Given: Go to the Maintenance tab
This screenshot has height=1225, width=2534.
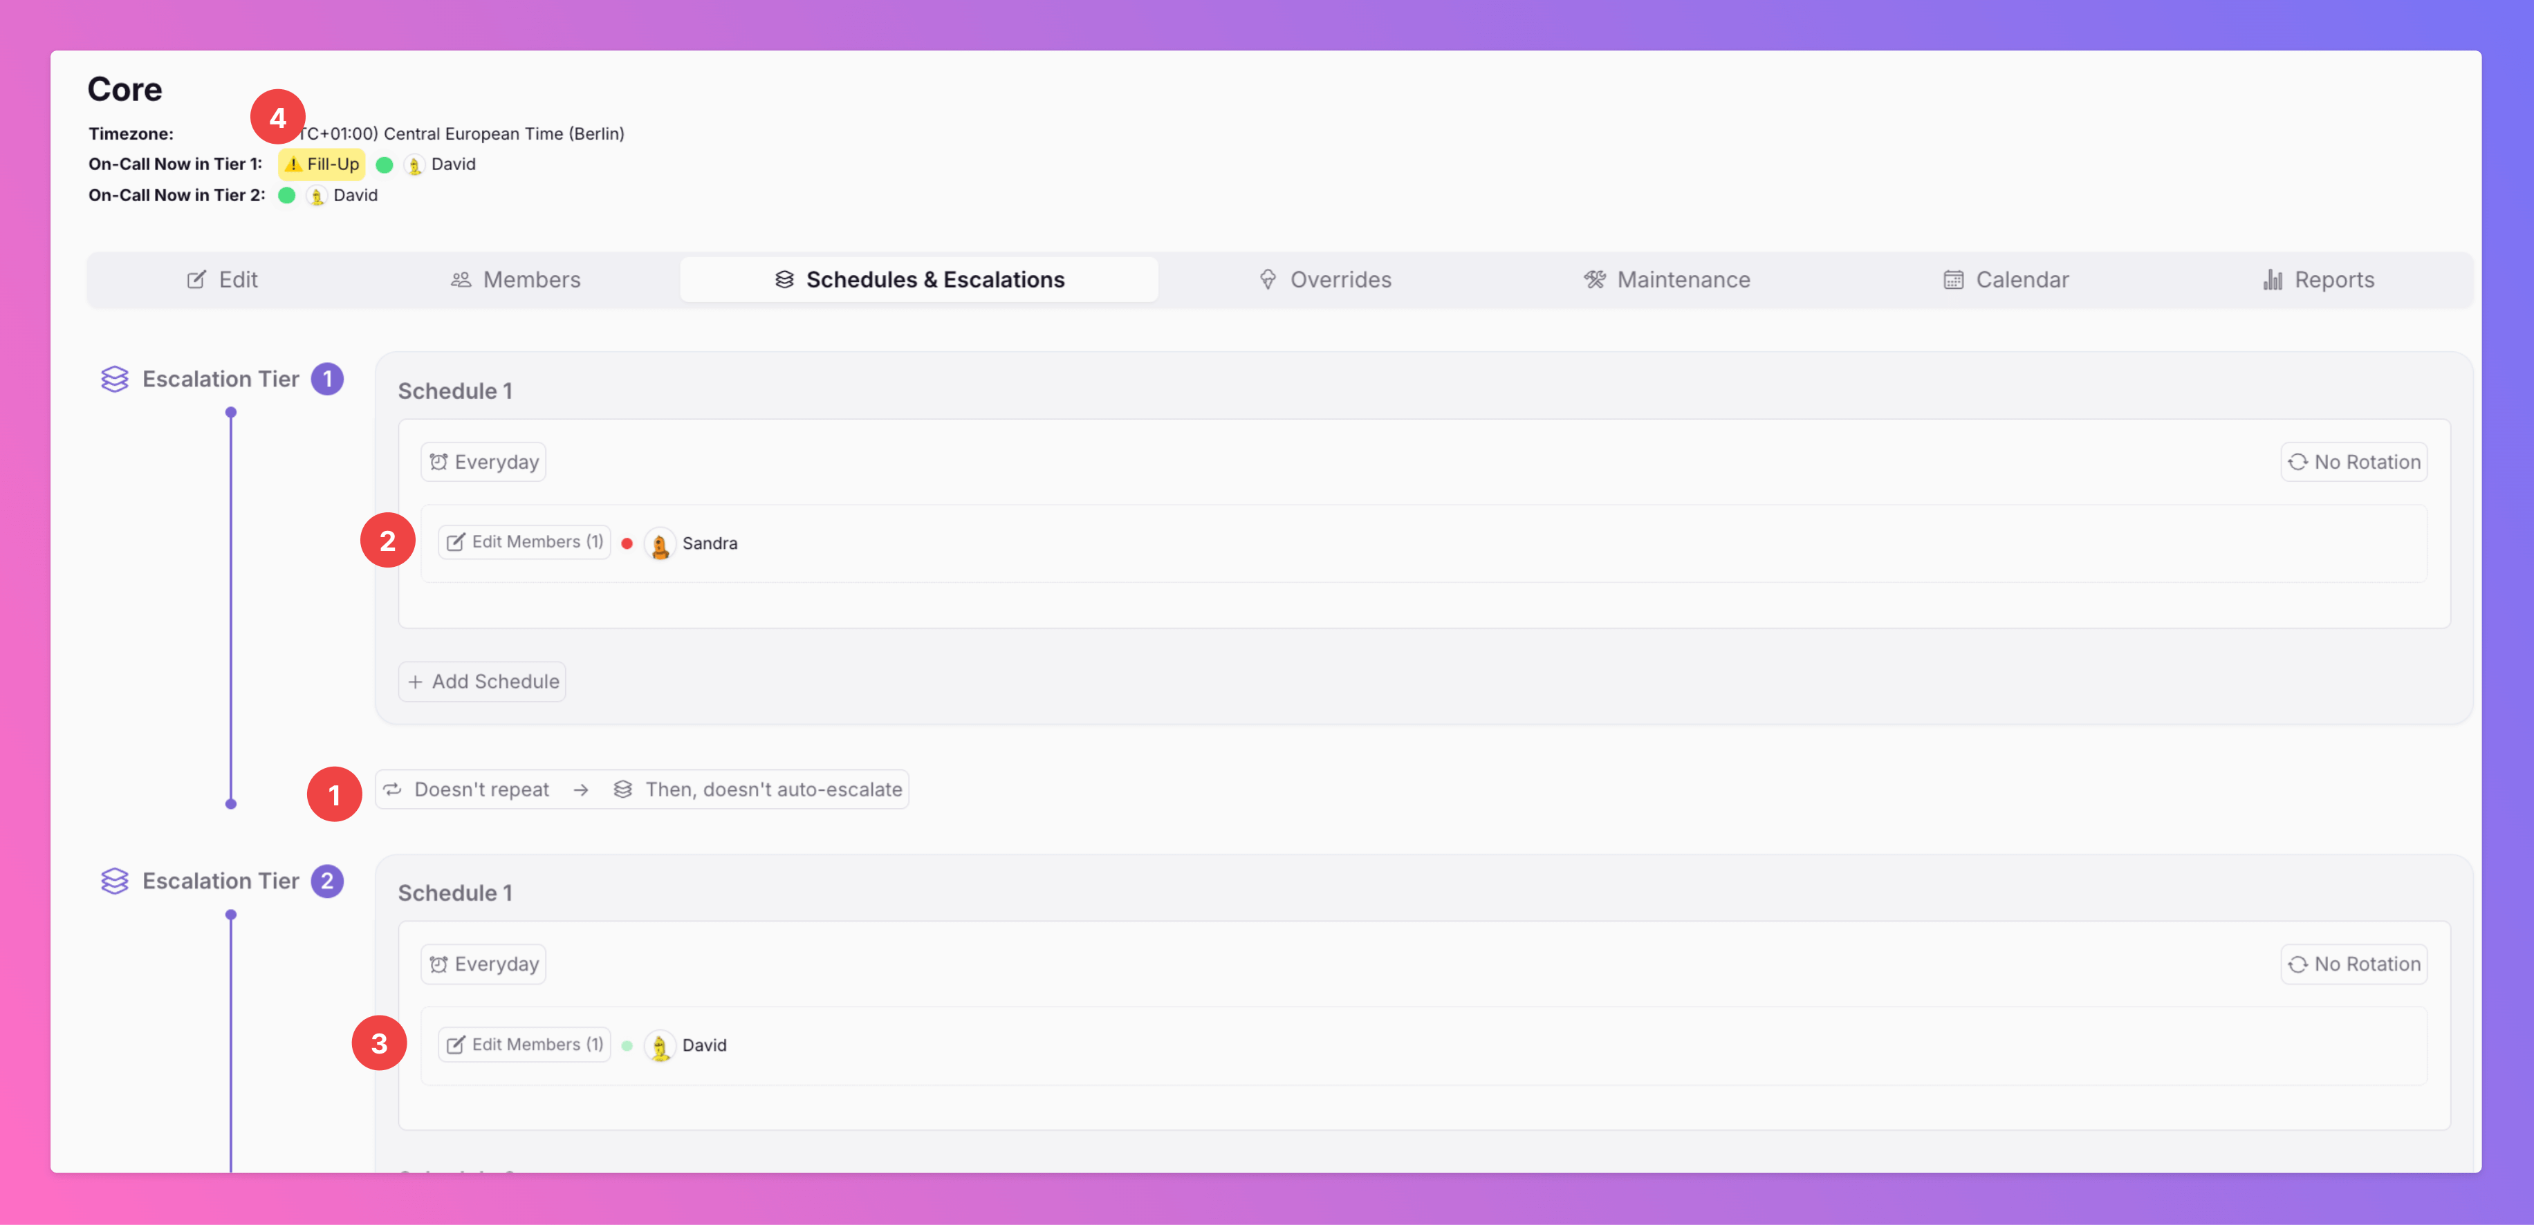Looking at the screenshot, I should (1666, 280).
